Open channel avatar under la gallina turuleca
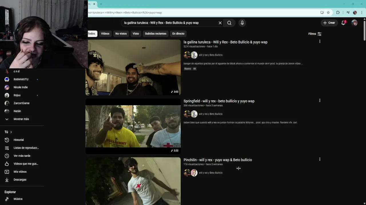Screen dimensions: 366x205 pyautogui.click(x=190, y=55)
